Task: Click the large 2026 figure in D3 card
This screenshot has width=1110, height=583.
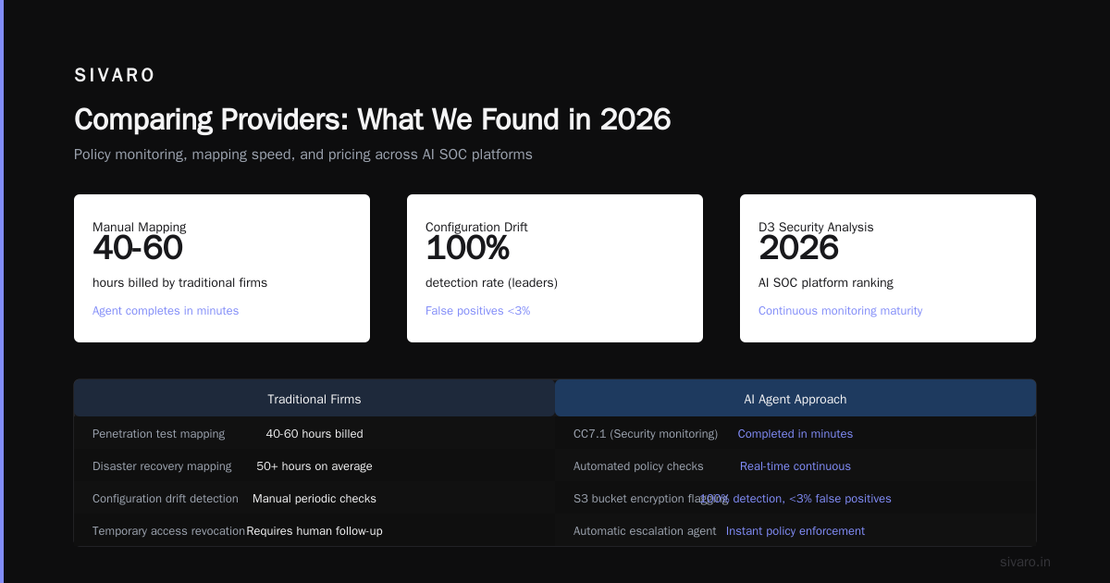Action: (x=798, y=248)
